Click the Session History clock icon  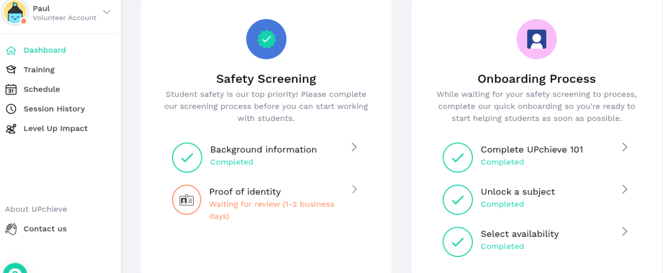click(11, 109)
